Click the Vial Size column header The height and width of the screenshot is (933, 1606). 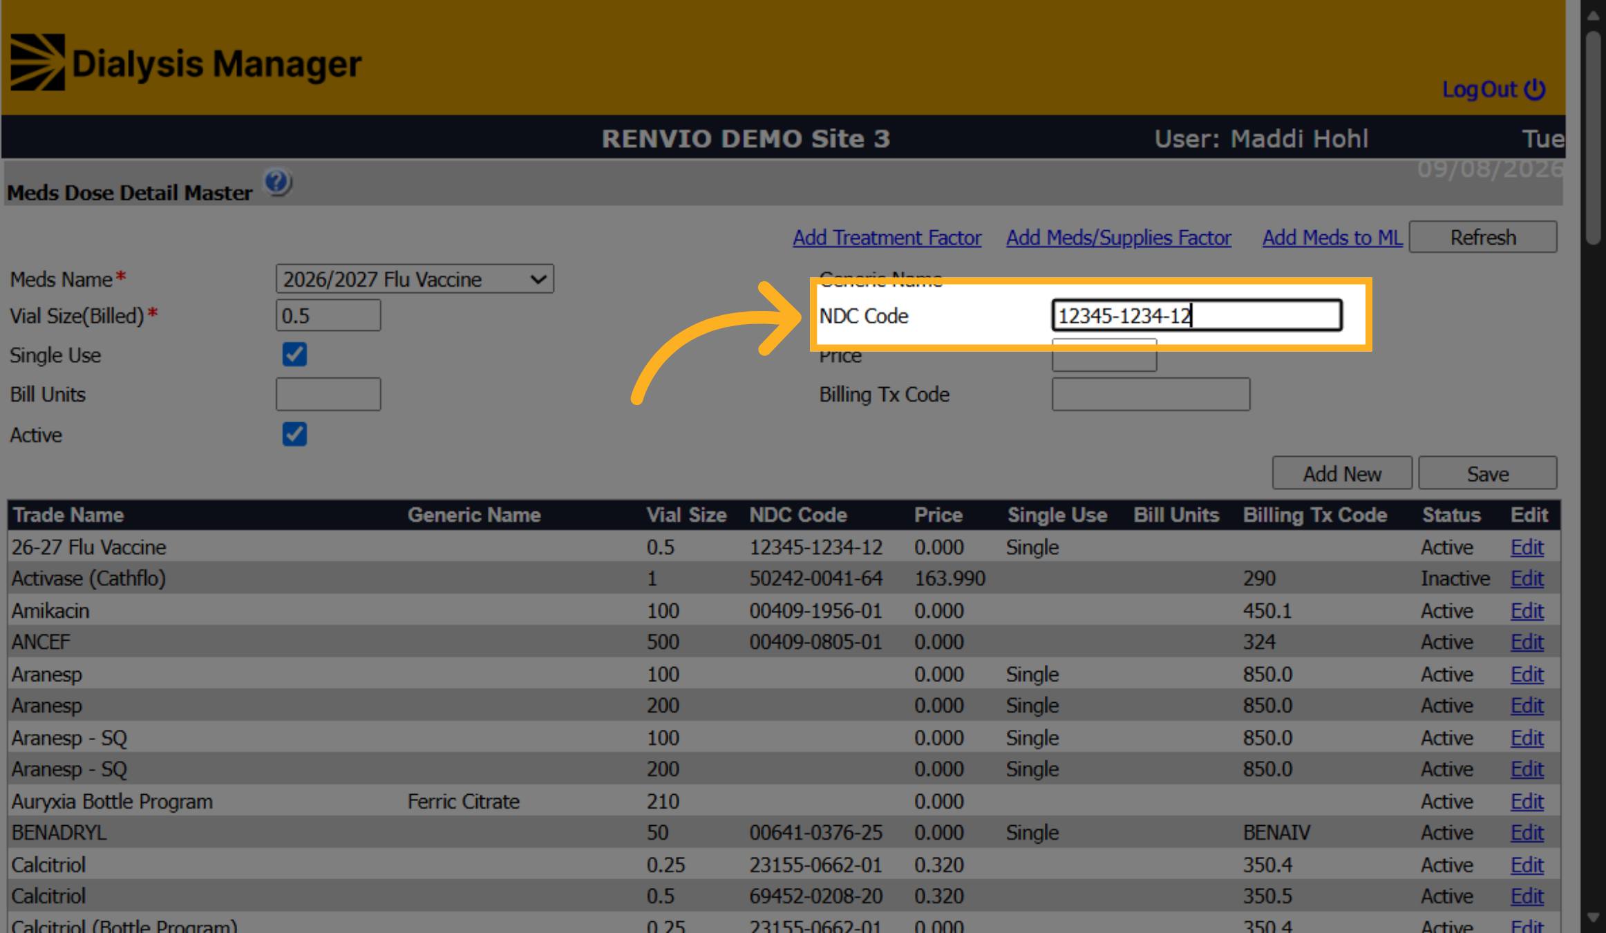coord(686,515)
